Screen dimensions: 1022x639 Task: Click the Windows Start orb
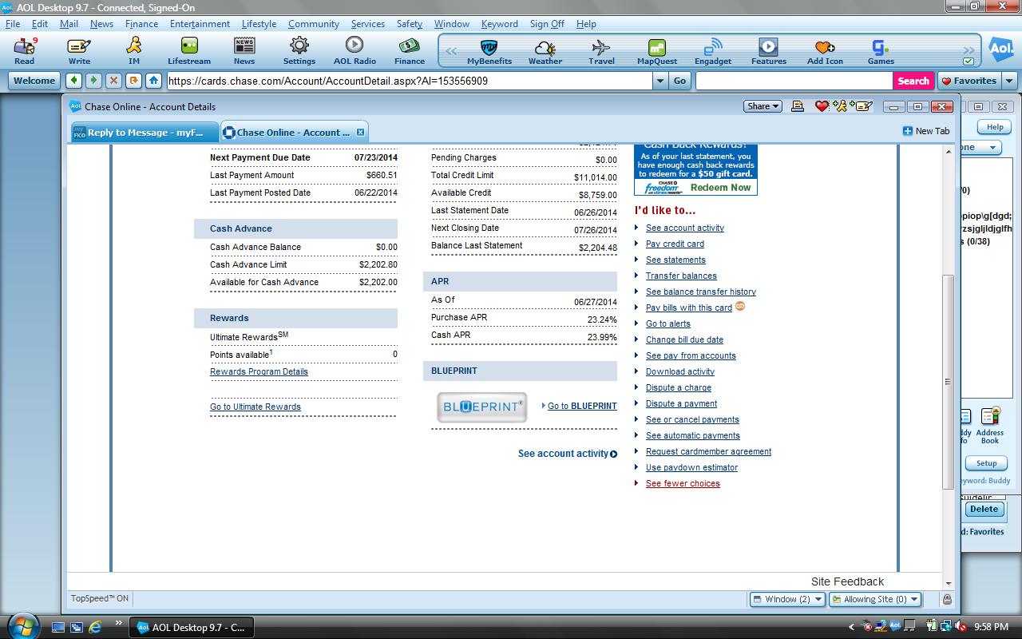(x=22, y=626)
